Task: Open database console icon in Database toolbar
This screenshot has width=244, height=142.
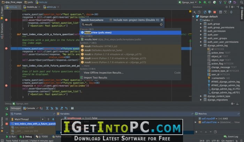Action: coord(225,12)
